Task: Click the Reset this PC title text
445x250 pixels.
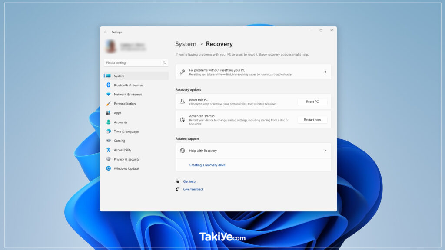Action: pyautogui.click(x=198, y=100)
